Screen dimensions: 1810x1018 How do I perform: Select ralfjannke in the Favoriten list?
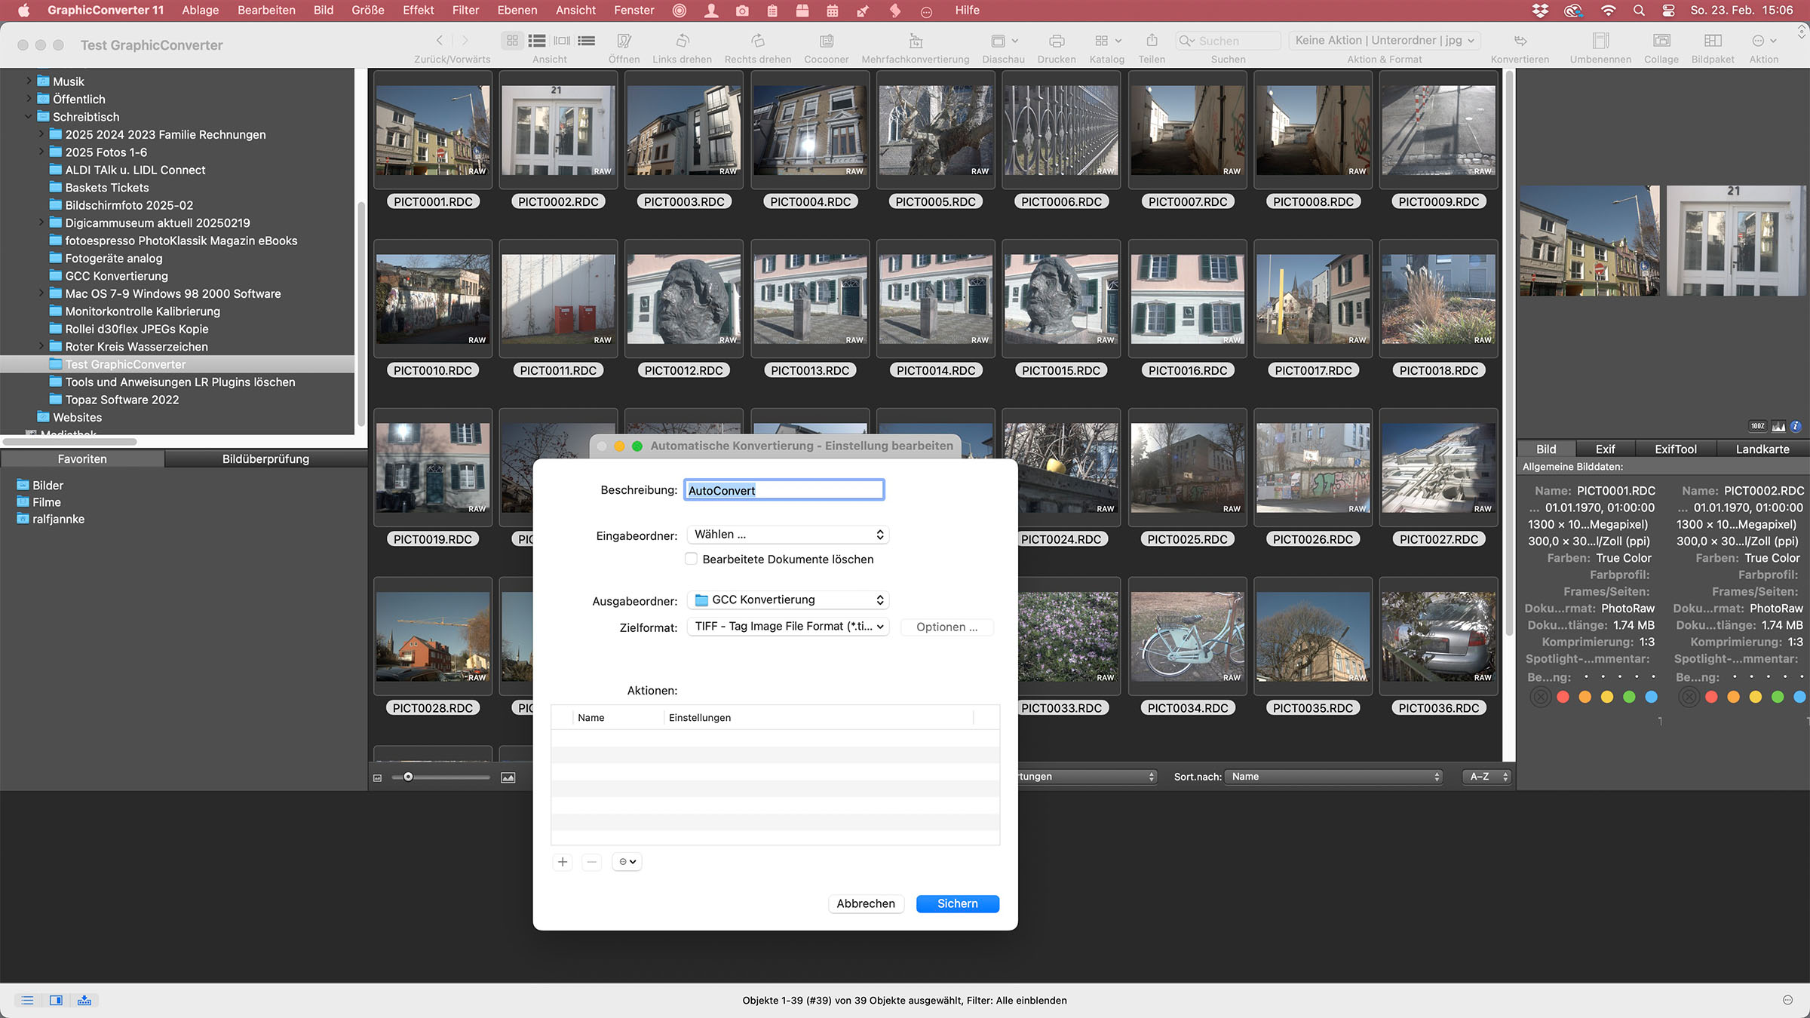(58, 520)
